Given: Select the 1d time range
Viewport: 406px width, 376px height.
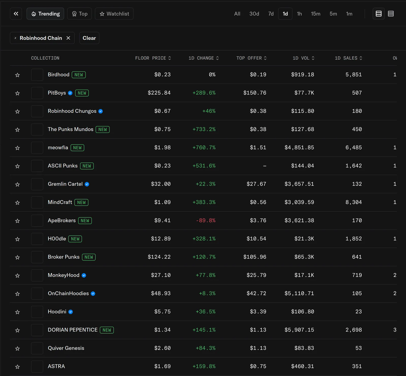Looking at the screenshot, I should pyautogui.click(x=285, y=14).
